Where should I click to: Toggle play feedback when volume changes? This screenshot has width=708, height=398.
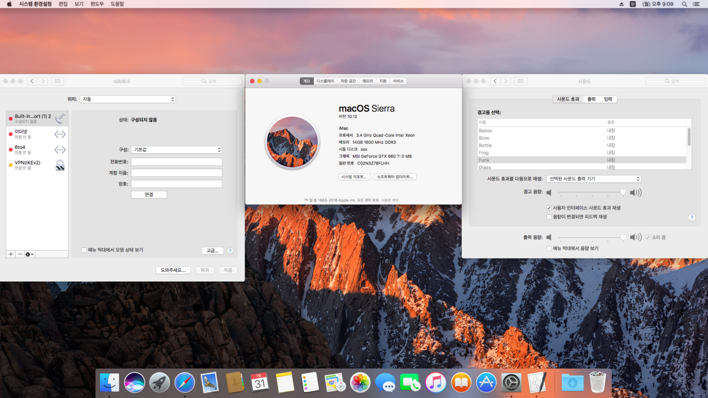pyautogui.click(x=549, y=217)
